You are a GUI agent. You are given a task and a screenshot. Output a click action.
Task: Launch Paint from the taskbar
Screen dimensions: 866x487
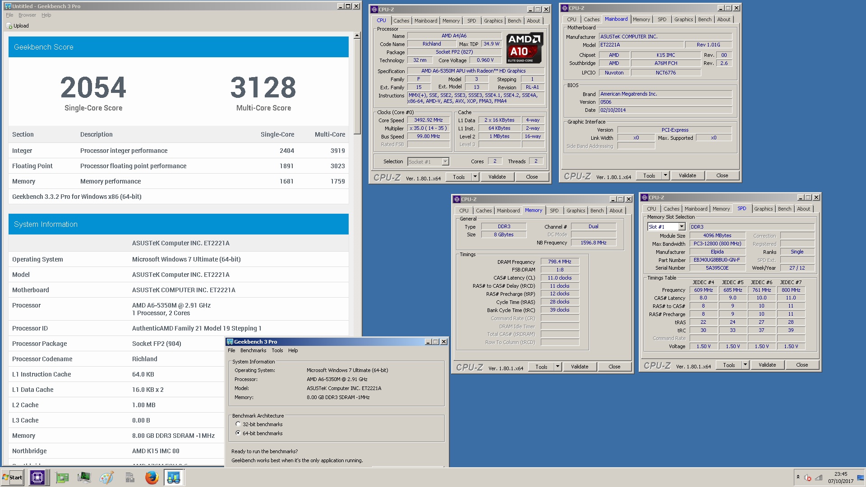pyautogui.click(x=106, y=478)
